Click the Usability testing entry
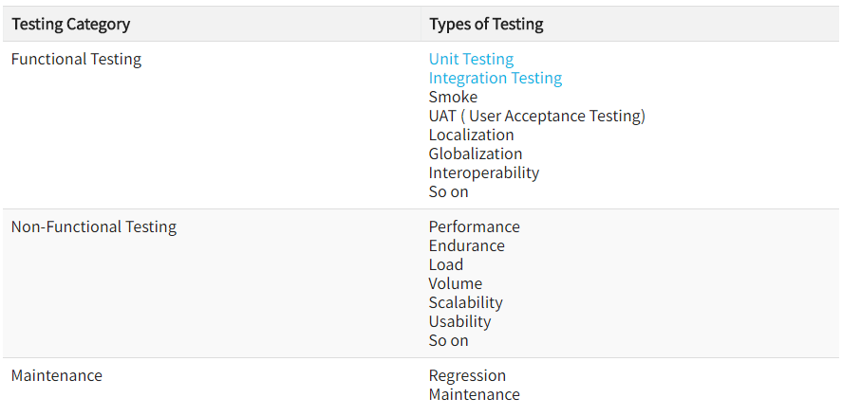Viewport: 842px width, 416px height. [461, 321]
